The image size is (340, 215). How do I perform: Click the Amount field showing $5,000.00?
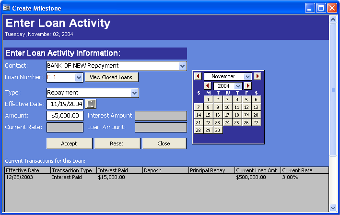coord(65,116)
